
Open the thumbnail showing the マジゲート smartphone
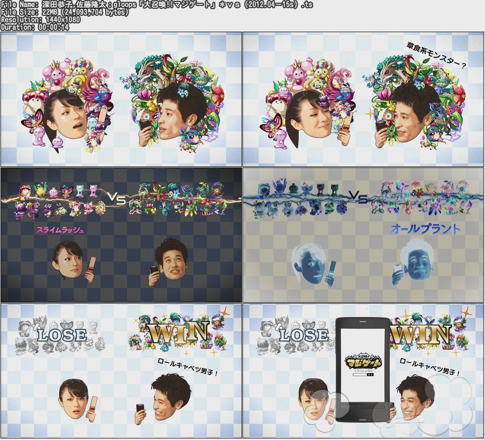point(363,371)
